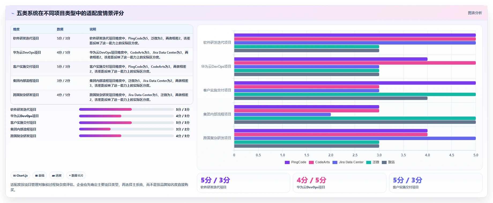
Task: Click the 华为云DevOps项目 chart axis label
Action: [x=216, y=66]
